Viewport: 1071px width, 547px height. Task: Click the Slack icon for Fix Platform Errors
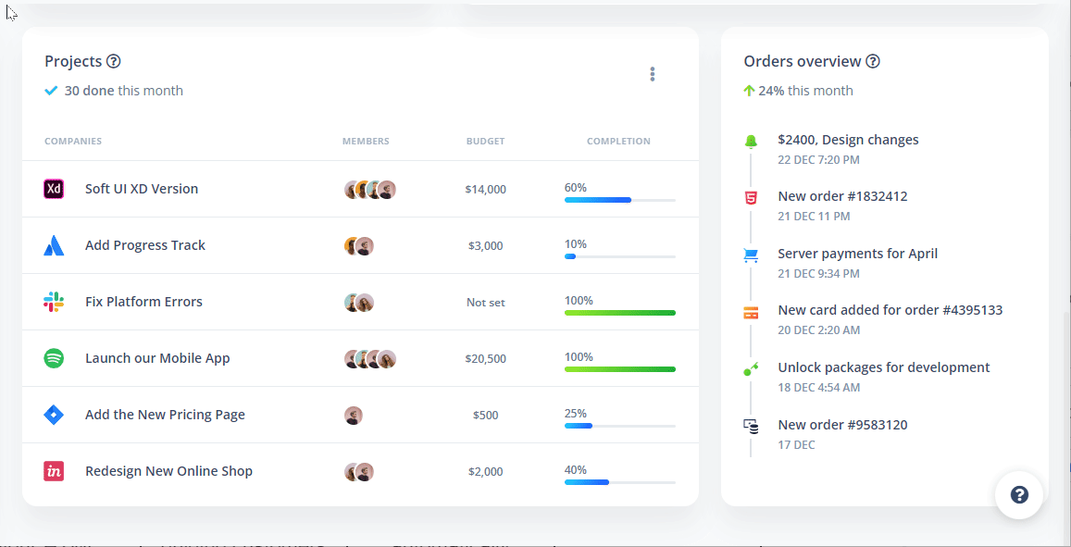(x=54, y=302)
